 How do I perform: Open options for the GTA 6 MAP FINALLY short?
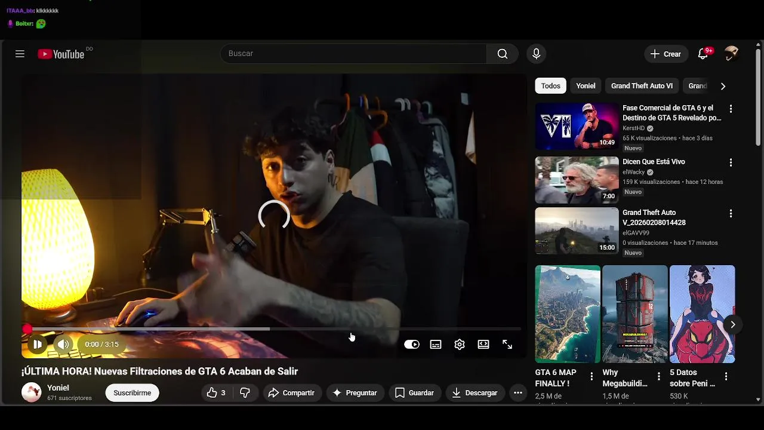coord(592,376)
